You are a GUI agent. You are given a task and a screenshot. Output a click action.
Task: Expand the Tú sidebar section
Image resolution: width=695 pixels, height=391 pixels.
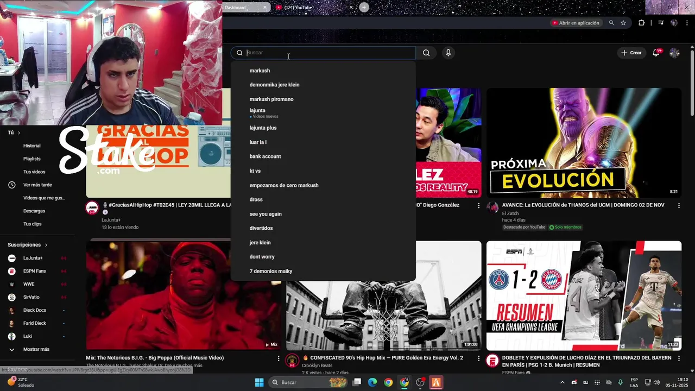(x=14, y=133)
